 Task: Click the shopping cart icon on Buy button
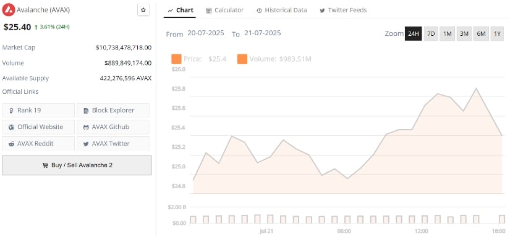[45, 165]
